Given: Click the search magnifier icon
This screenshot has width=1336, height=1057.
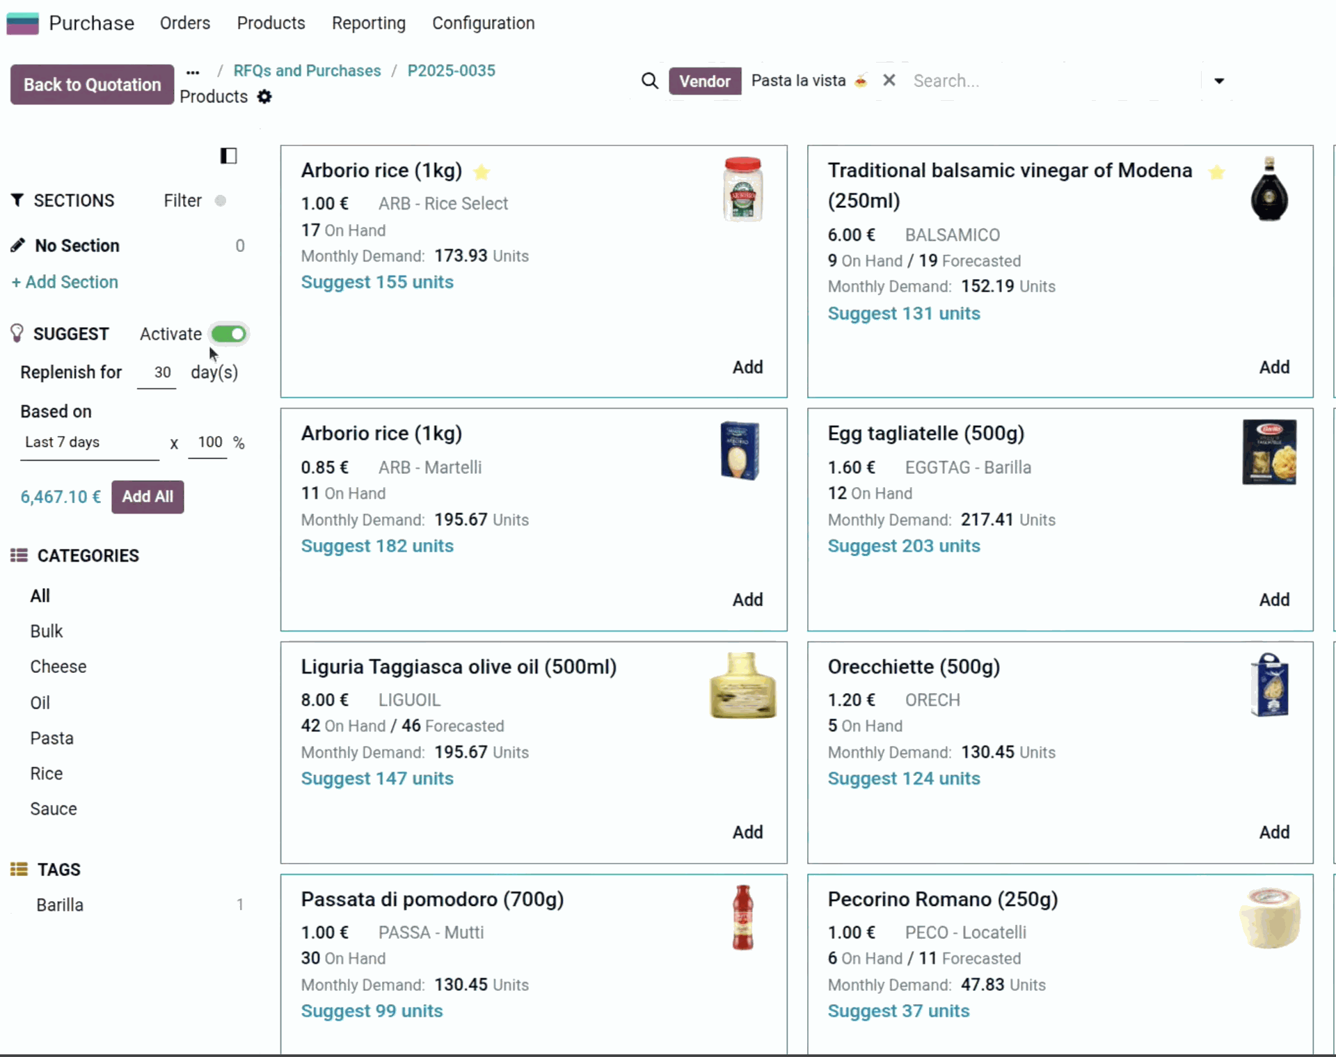Looking at the screenshot, I should point(649,81).
